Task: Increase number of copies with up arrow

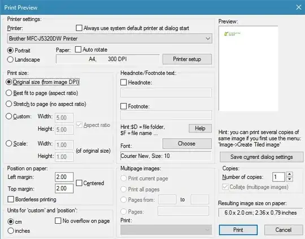Action: click(x=290, y=174)
